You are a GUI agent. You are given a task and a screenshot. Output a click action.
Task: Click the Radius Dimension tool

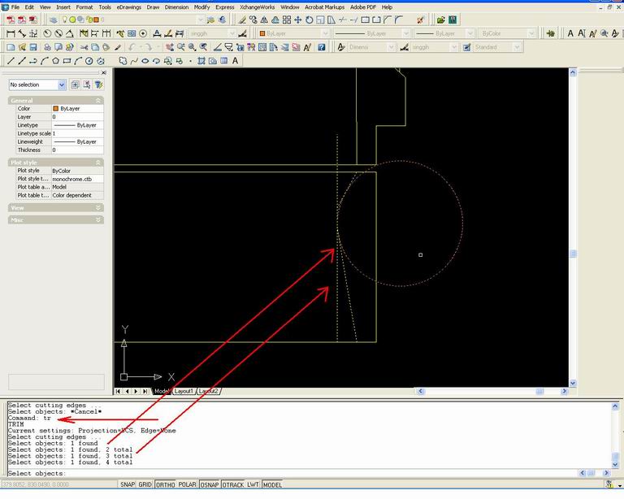(47, 34)
